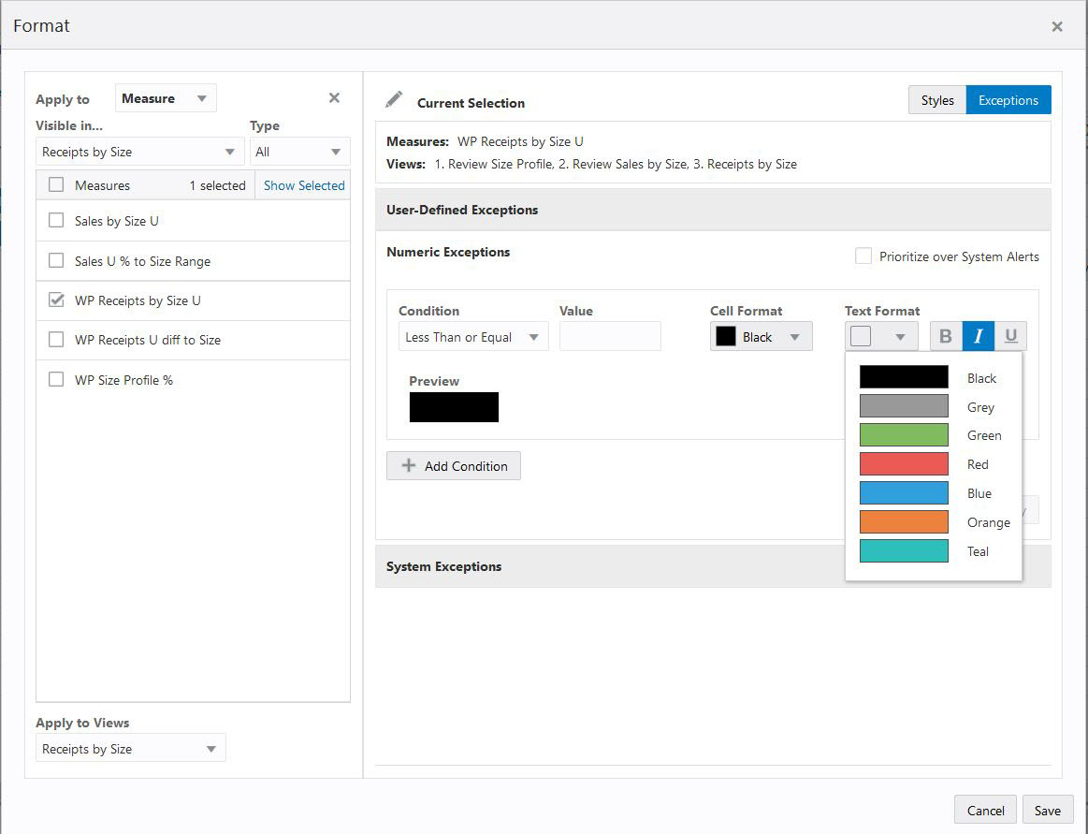Click the black Cell Format color square
Viewport: 1088px width, 834px height.
[726, 337]
